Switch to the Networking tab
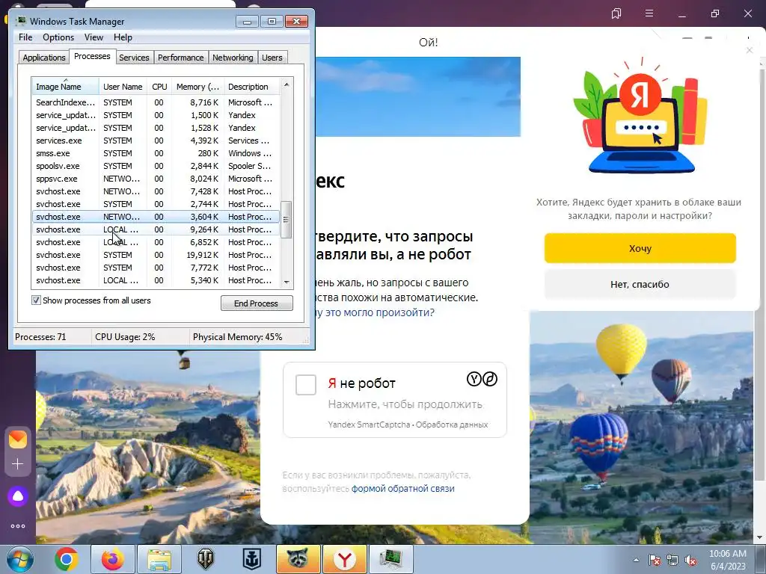The height and width of the screenshot is (574, 766). pos(233,58)
